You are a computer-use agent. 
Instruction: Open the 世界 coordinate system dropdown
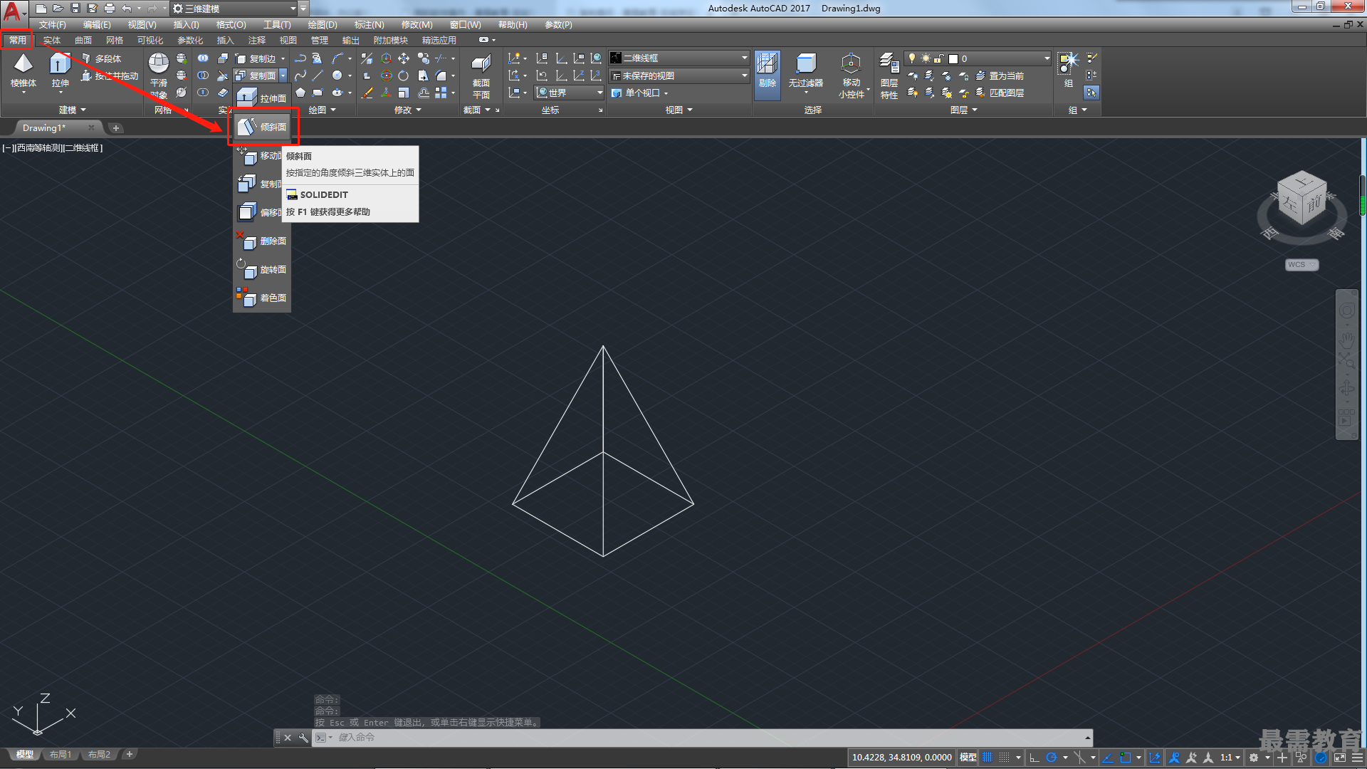(x=569, y=93)
